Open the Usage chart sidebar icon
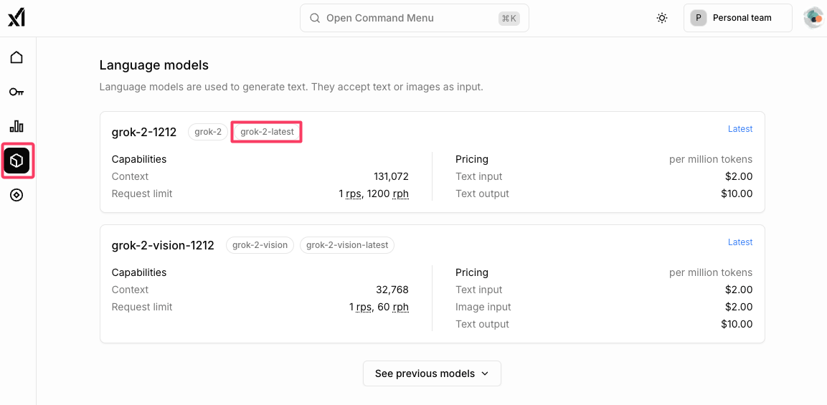Viewport: 827px width, 405px height. pyautogui.click(x=16, y=126)
